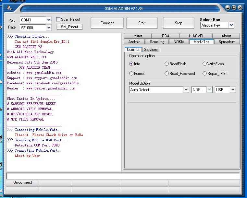The width and height of the screenshot is (247, 198).
Task: Open the Auto Detect model dropdown
Action: pyautogui.click(x=186, y=90)
